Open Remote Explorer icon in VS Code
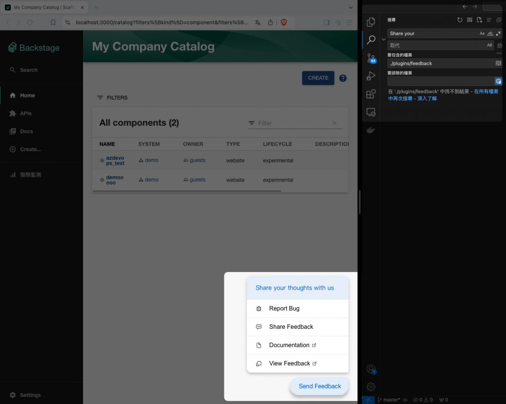 pos(371,112)
